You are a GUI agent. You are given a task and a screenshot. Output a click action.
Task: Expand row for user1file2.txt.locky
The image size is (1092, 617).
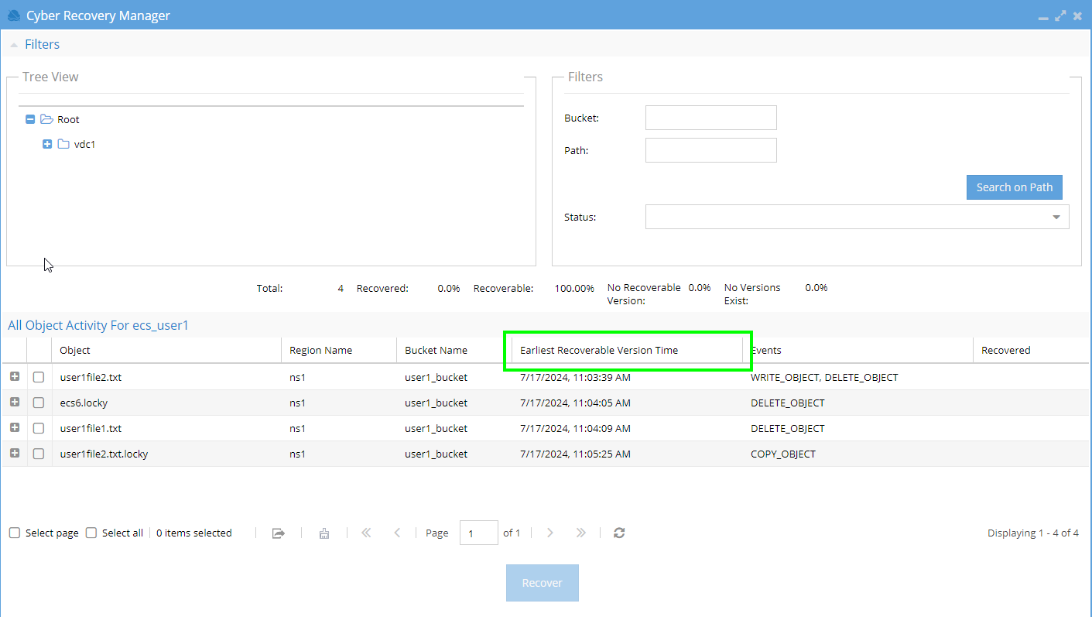[x=14, y=453]
